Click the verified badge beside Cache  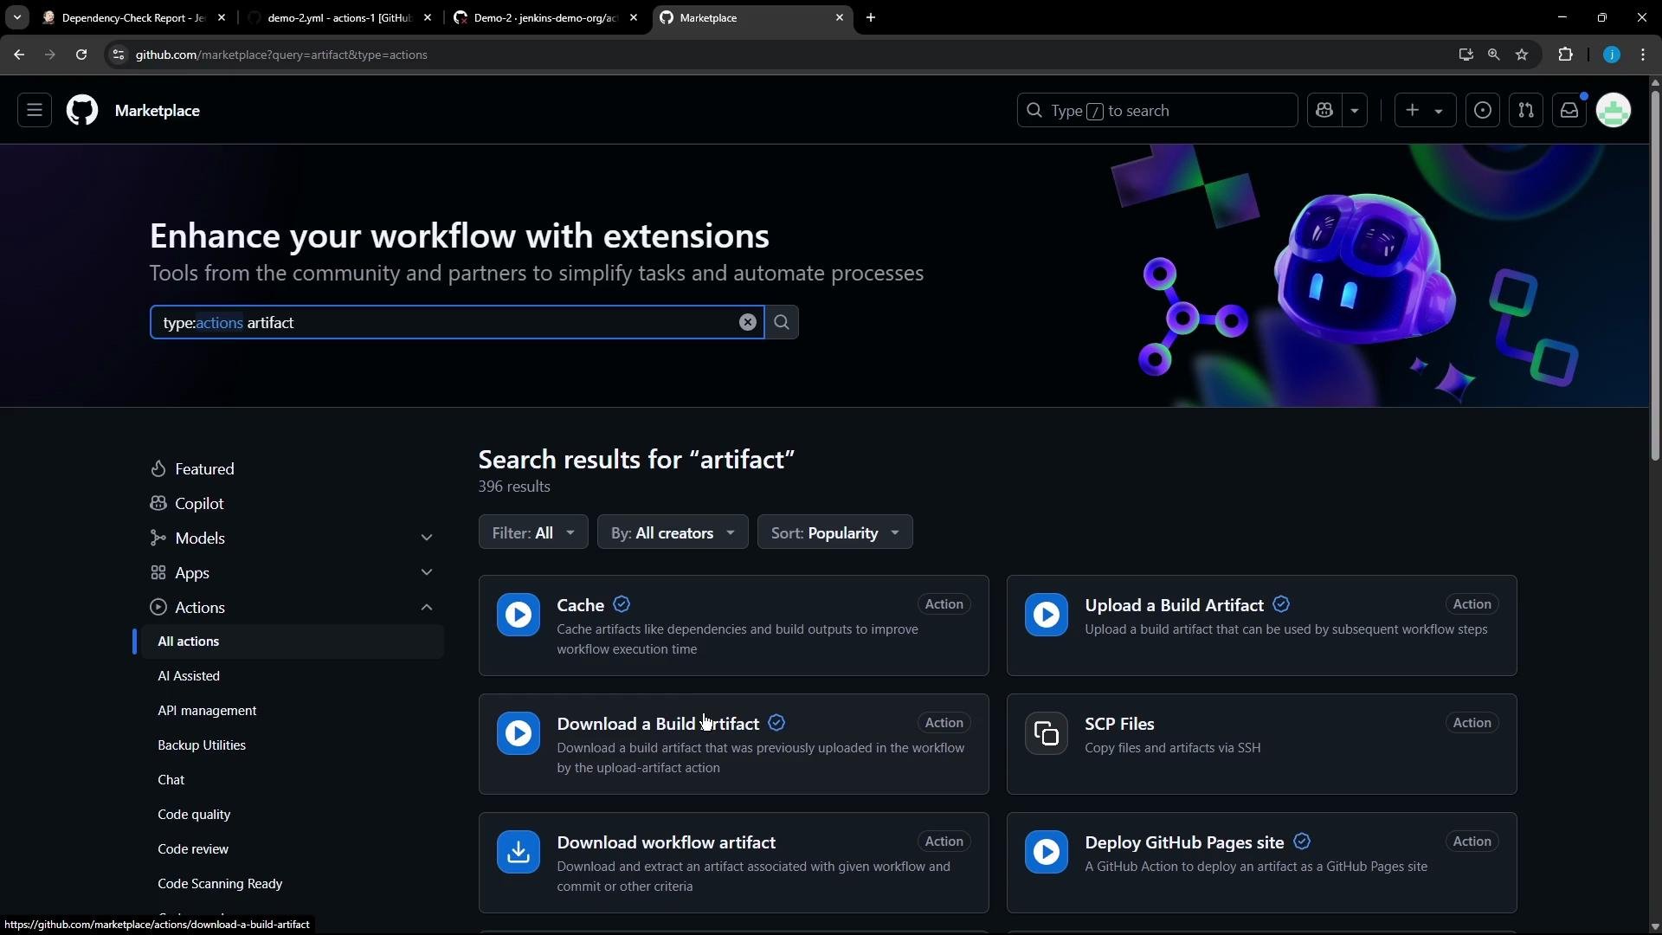[622, 604]
